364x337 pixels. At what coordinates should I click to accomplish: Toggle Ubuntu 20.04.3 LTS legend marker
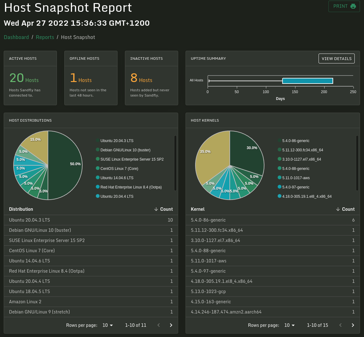click(x=98, y=140)
